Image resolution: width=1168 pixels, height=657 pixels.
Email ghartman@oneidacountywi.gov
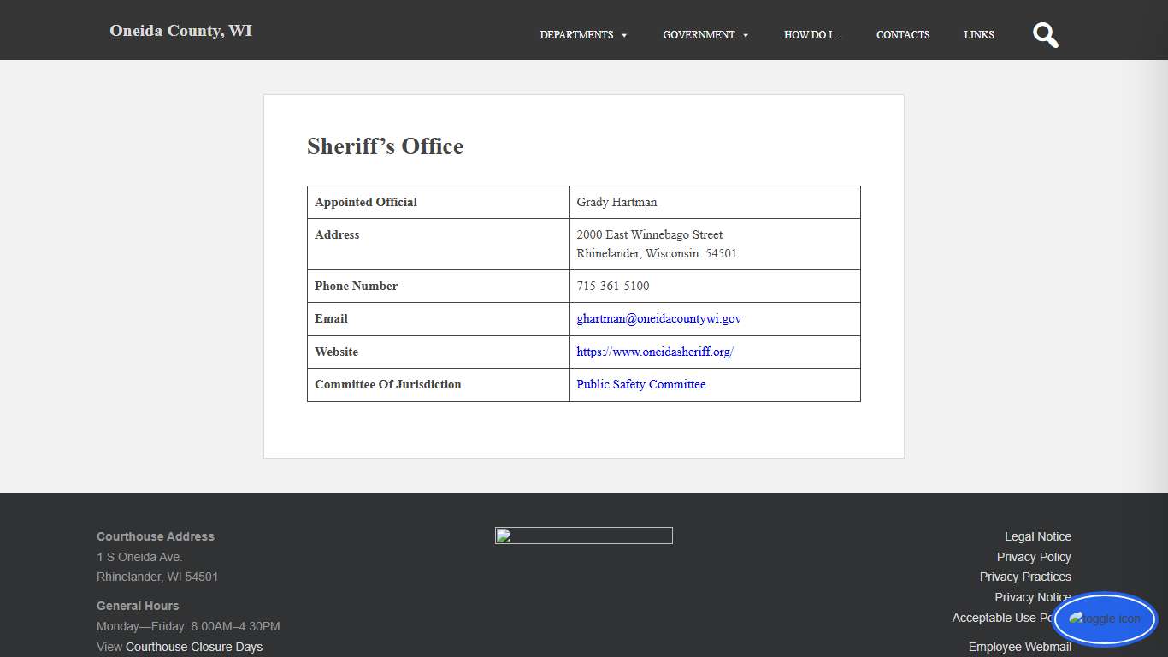659,318
